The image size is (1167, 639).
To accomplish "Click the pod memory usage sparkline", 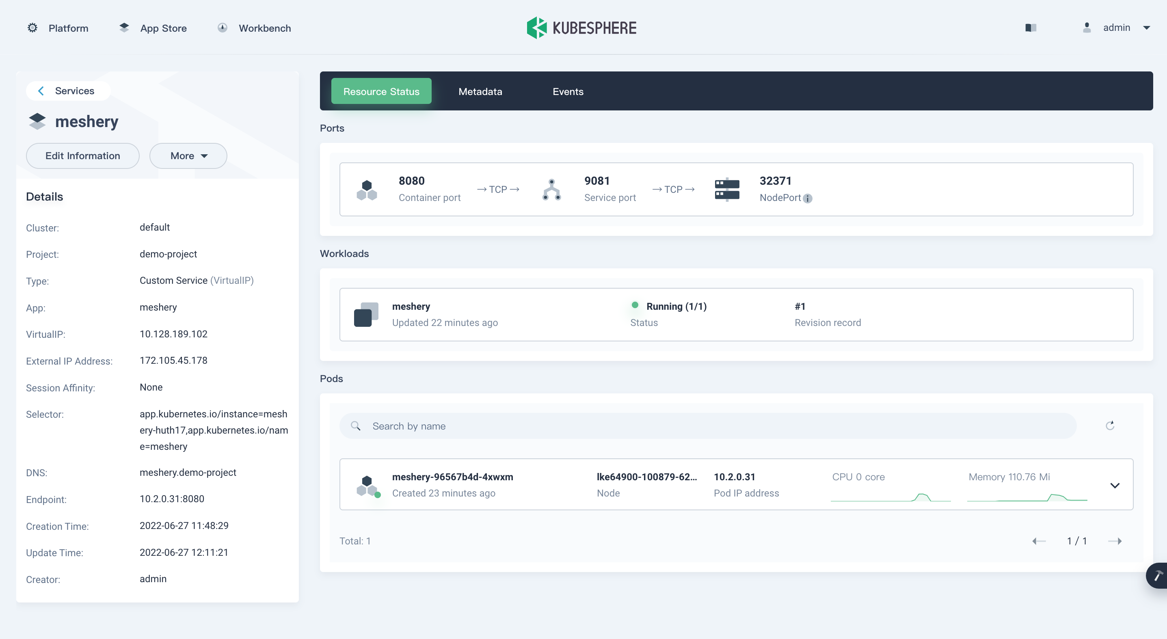I will 1027,497.
